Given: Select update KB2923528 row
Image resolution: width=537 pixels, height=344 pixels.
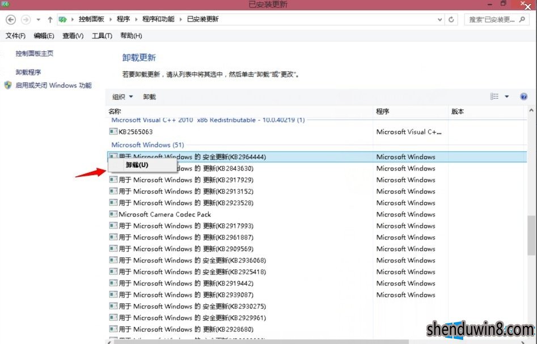Looking at the screenshot, I should 317,203.
